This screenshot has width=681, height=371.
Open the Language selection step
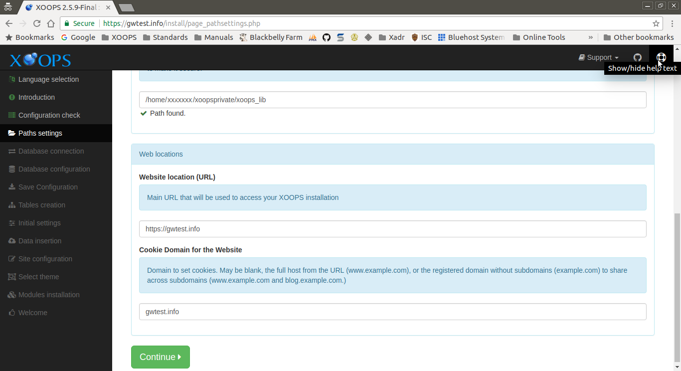48,79
